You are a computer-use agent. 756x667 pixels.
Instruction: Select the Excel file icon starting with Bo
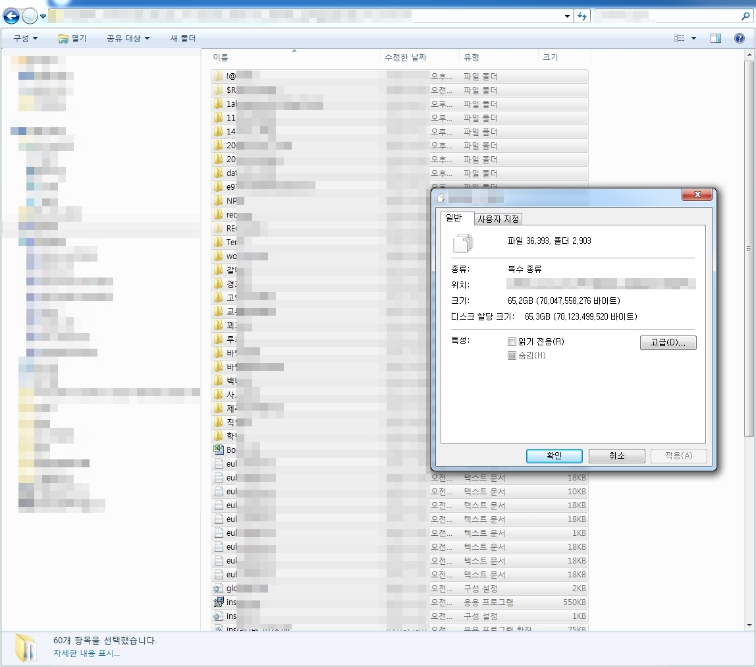(219, 449)
